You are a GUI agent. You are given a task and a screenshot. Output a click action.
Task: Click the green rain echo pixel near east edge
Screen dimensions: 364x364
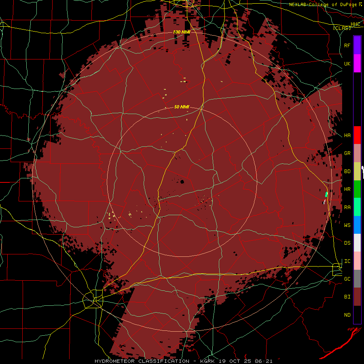click(326, 194)
